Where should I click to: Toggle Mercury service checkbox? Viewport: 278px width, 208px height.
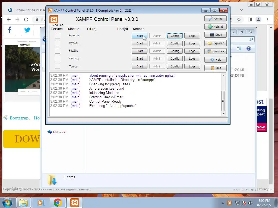click(x=58, y=58)
